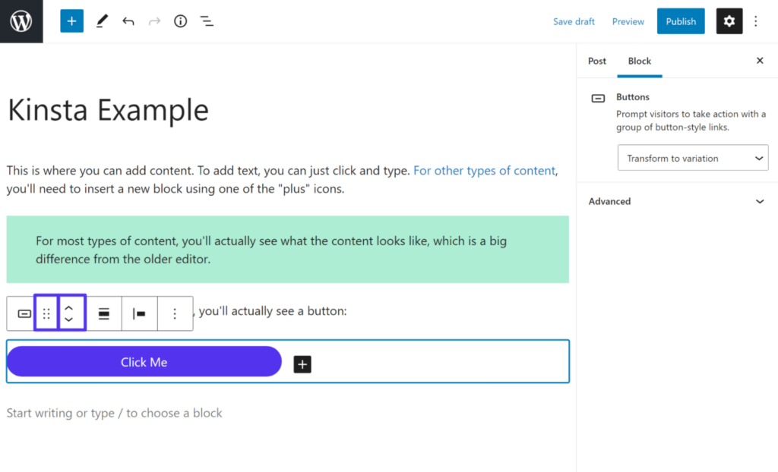Open the Transform to variation dropdown
This screenshot has height=472, width=778.
tap(692, 158)
